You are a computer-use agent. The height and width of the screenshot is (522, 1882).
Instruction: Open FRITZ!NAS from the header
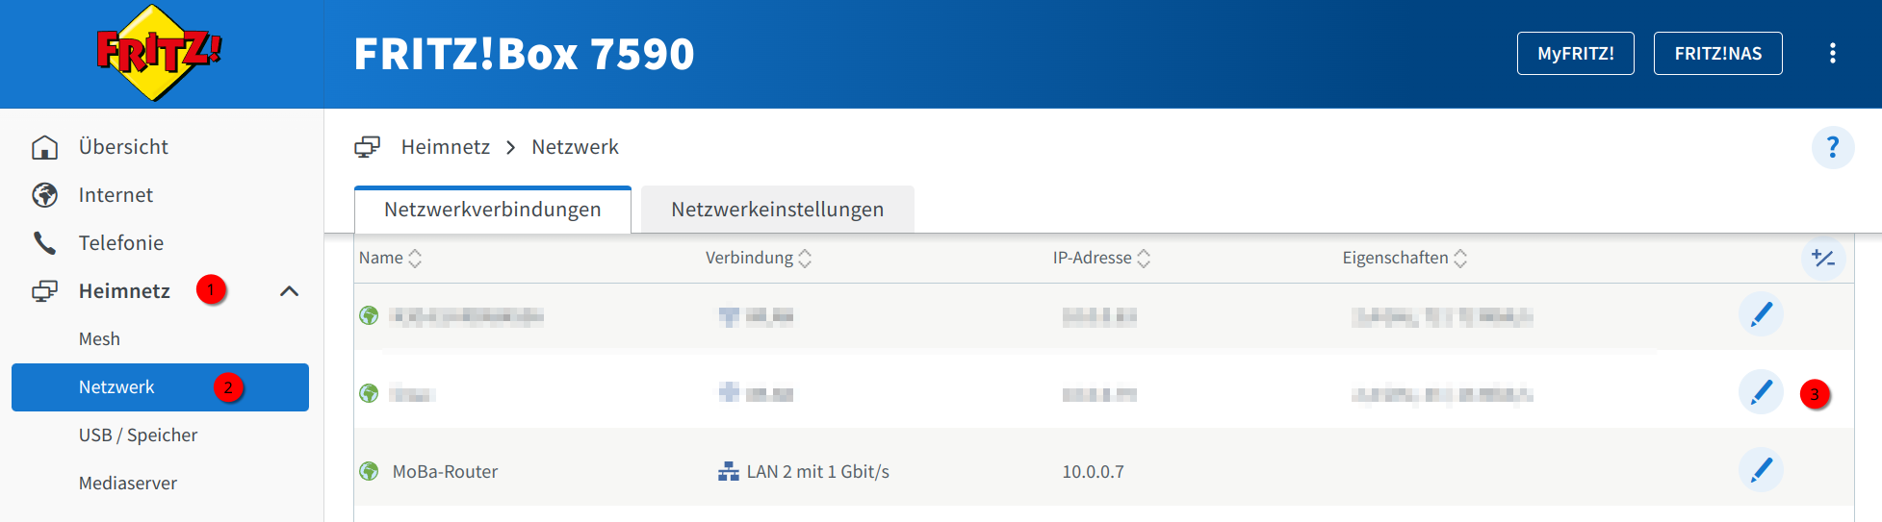(1717, 54)
